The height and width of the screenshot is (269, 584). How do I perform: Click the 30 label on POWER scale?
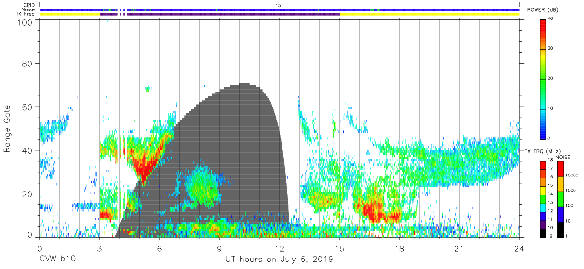[x=551, y=49]
